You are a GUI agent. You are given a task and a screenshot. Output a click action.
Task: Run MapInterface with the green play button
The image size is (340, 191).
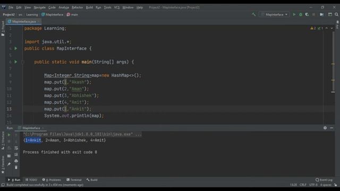tap(294, 14)
